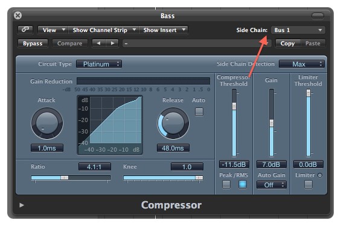Select RMS detection mode button
The width and height of the screenshot is (341, 226).
point(243,184)
